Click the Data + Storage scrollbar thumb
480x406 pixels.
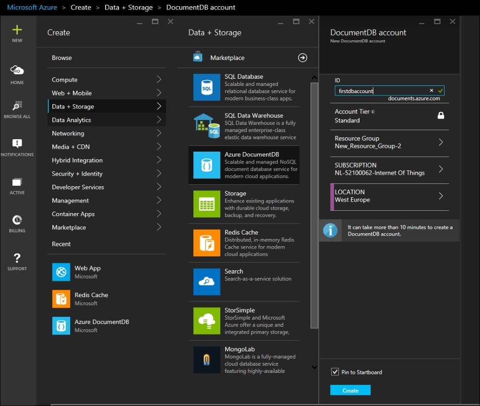click(314, 205)
